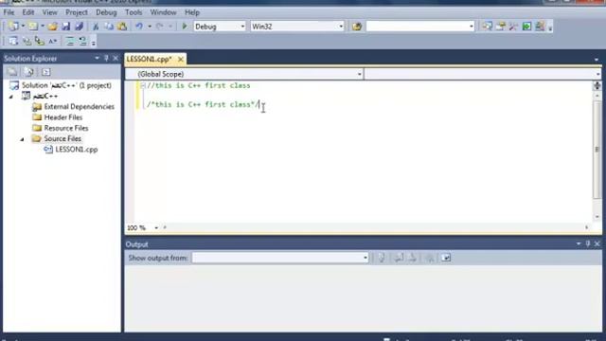The height and width of the screenshot is (341, 606).
Task: Open the Toolbox toolbar icon
Action: 513,27
